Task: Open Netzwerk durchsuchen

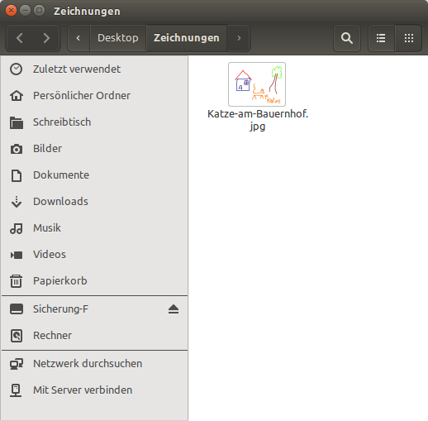Action: 94,364
